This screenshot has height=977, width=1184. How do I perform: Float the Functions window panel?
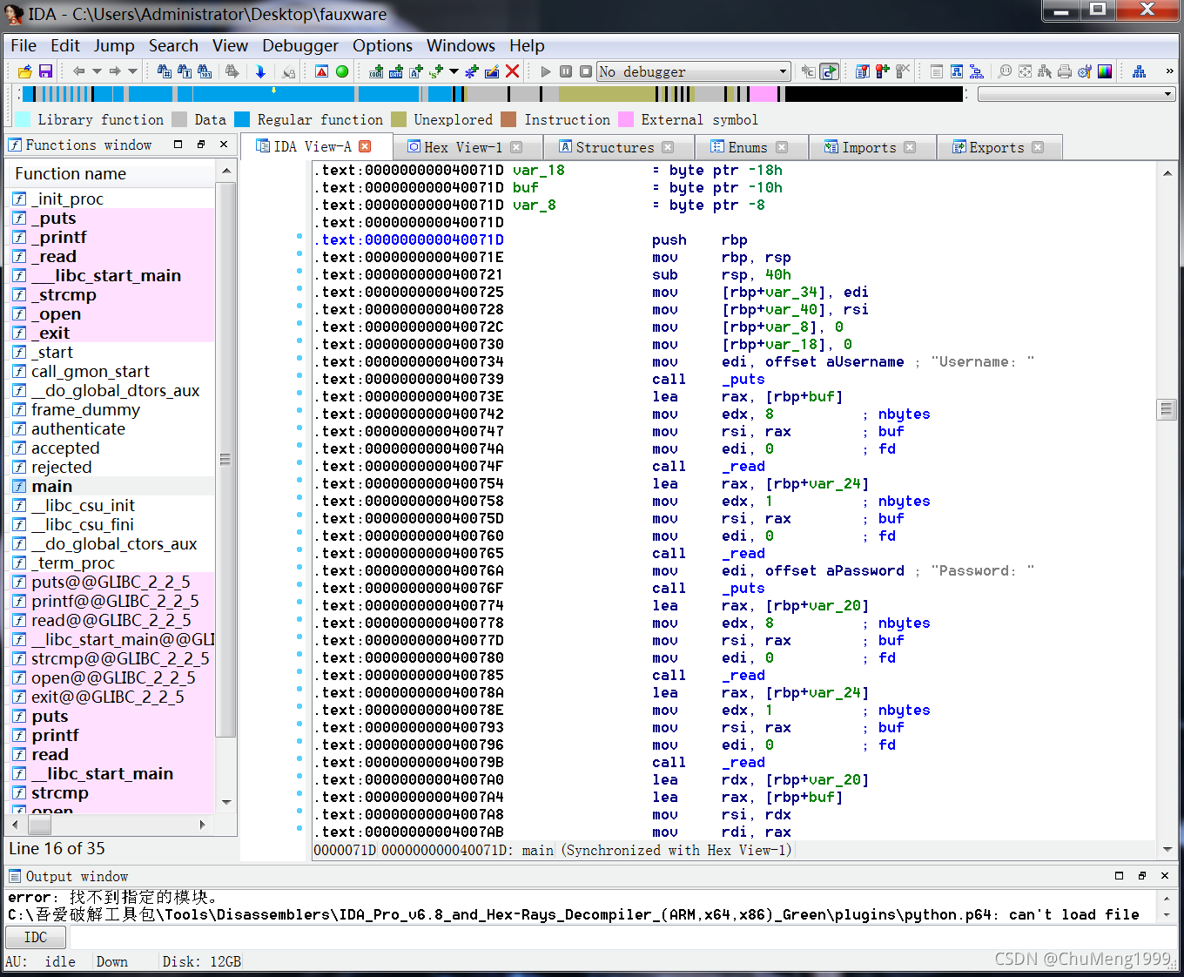[201, 145]
